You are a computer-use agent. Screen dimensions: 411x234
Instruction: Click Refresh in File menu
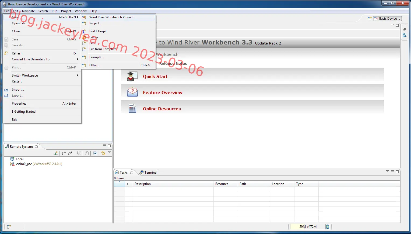tap(42, 53)
